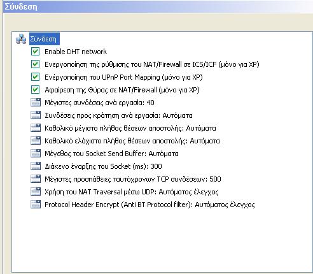Click the icon for Protocol Header Encrypt

(36, 205)
